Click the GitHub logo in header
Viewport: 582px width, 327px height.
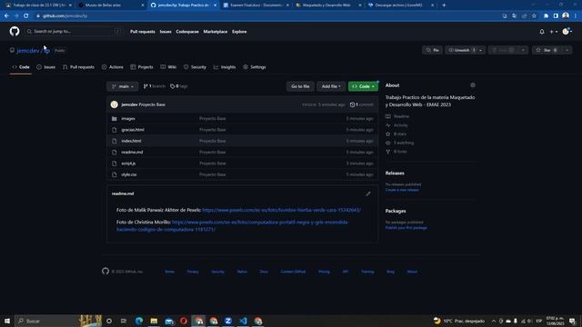click(x=15, y=31)
